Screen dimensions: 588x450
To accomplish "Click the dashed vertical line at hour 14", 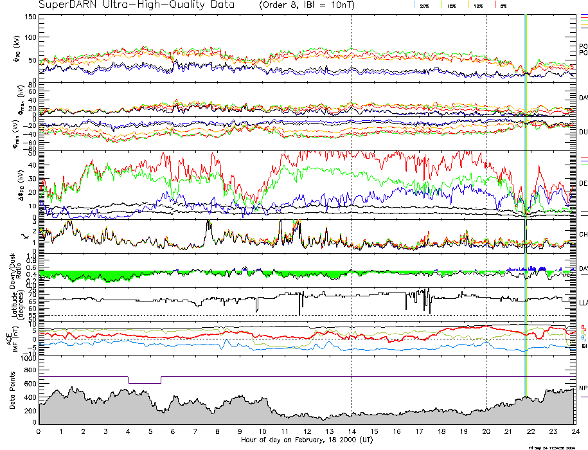I will (352, 193).
